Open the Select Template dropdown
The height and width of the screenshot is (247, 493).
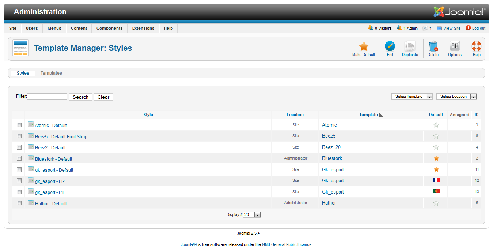click(x=412, y=97)
